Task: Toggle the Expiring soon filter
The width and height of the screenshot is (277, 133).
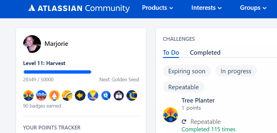Action: pyautogui.click(x=187, y=71)
